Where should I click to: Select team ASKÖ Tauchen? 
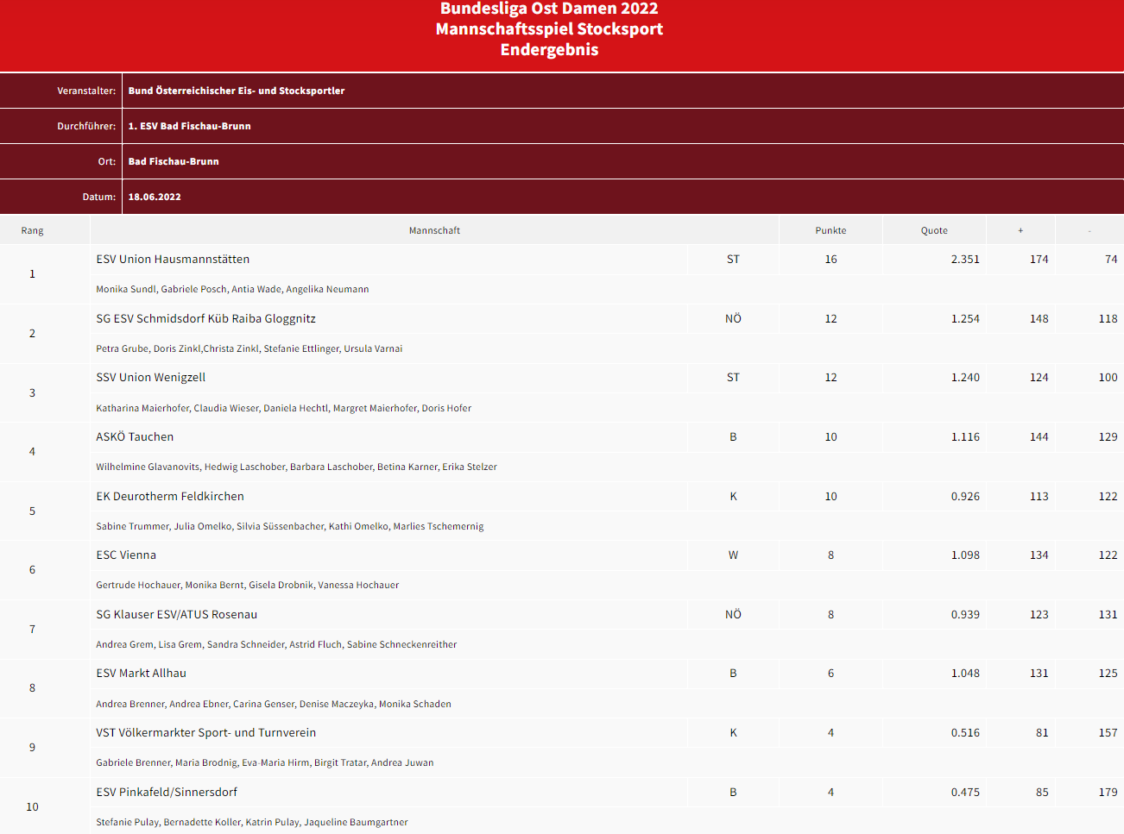pyautogui.click(x=135, y=436)
